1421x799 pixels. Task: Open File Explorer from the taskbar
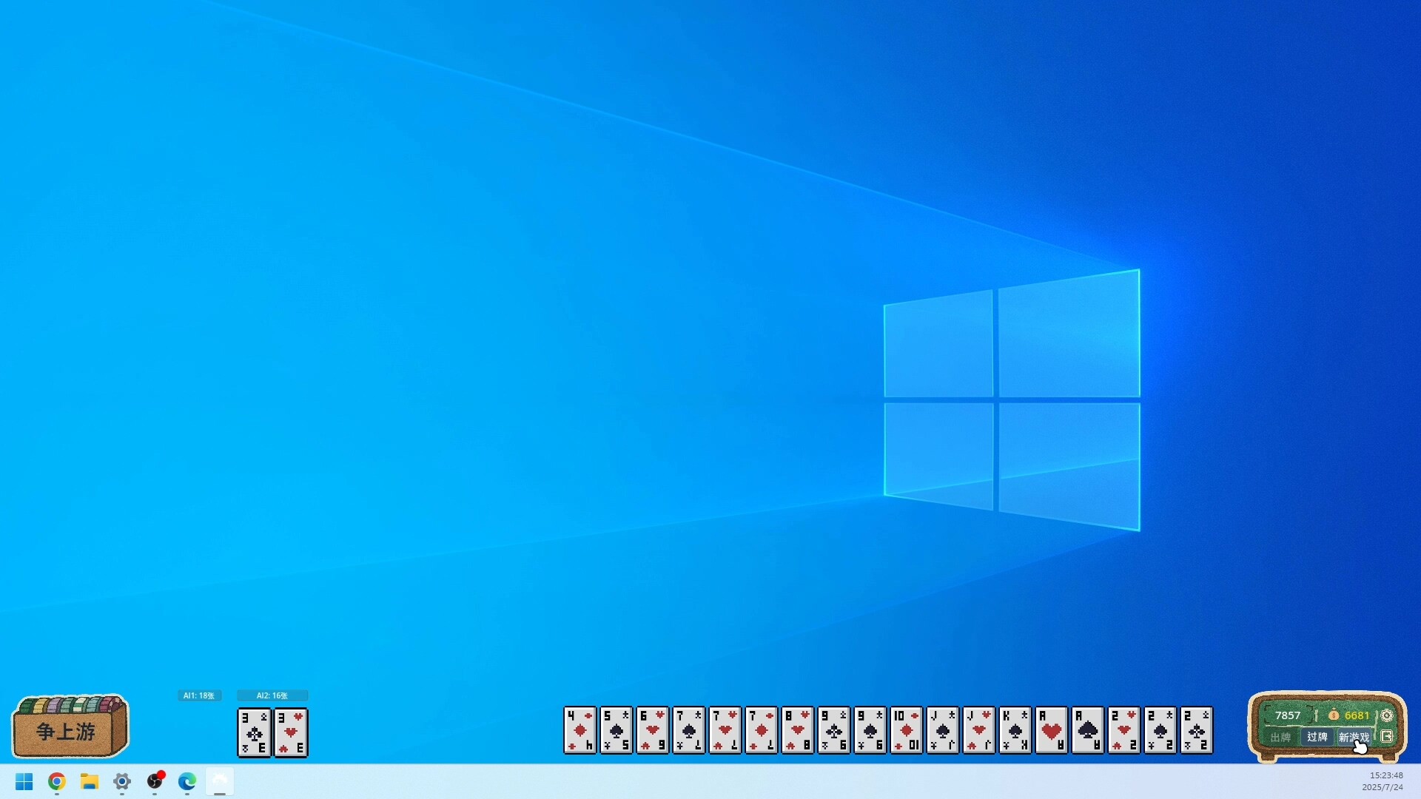click(90, 782)
